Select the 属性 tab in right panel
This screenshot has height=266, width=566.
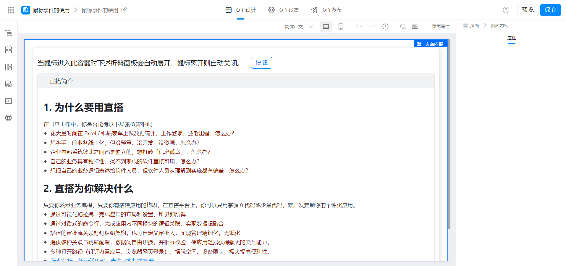coord(512,38)
